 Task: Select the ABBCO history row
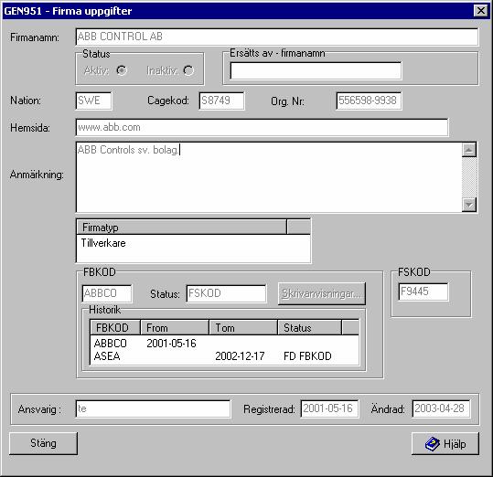[x=224, y=344]
